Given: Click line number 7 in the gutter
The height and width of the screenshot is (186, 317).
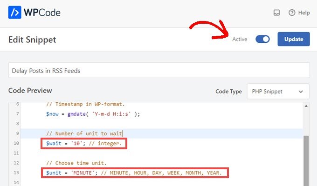Looking at the screenshot, I should click(18, 114).
